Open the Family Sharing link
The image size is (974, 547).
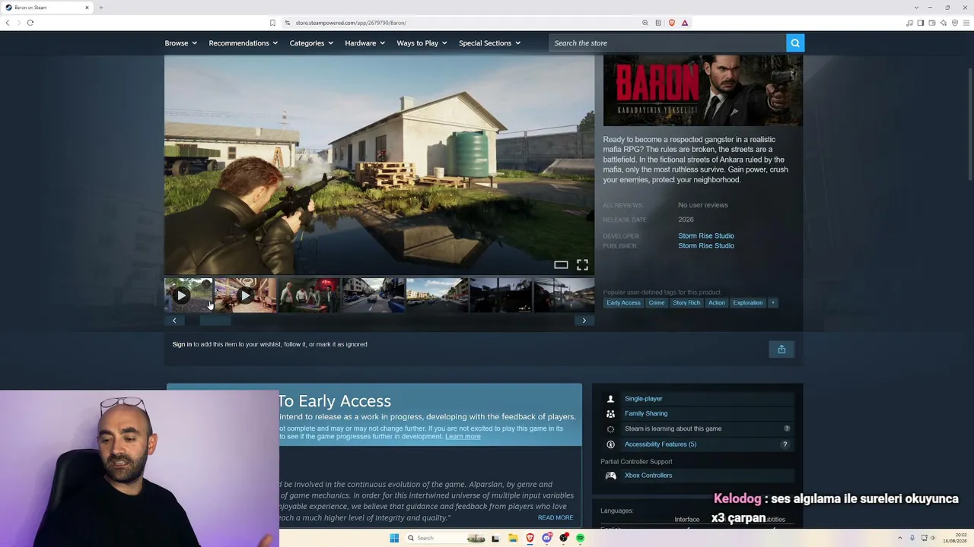646,414
